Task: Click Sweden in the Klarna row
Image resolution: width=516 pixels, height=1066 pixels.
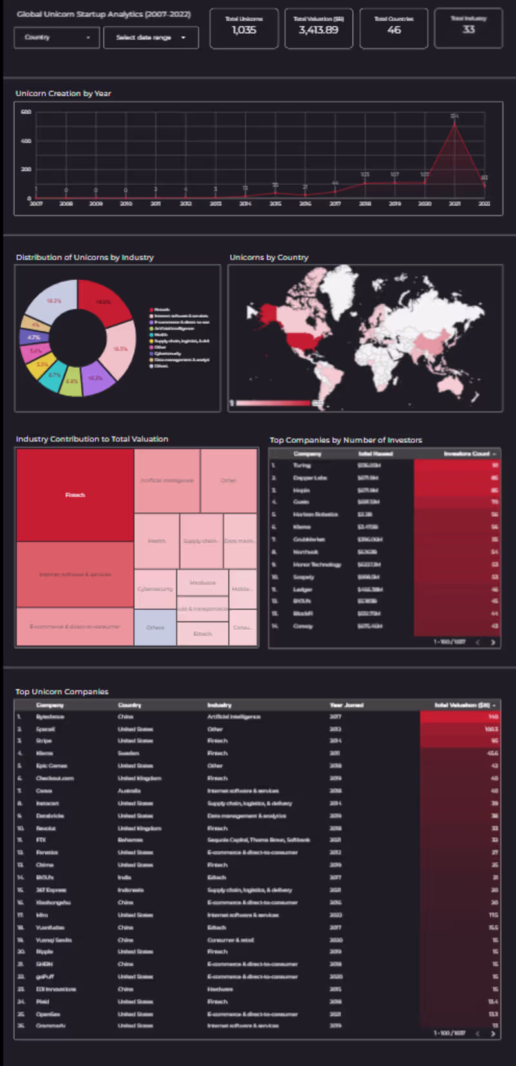Action: coord(128,753)
